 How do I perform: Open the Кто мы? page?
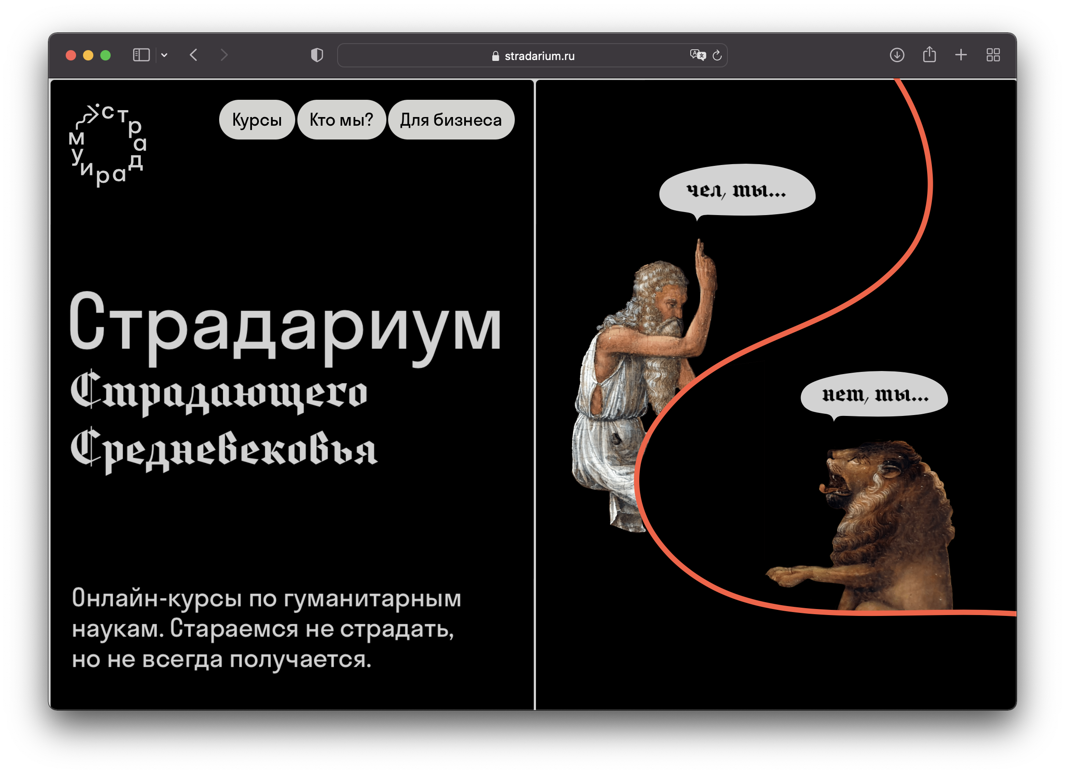[341, 120]
